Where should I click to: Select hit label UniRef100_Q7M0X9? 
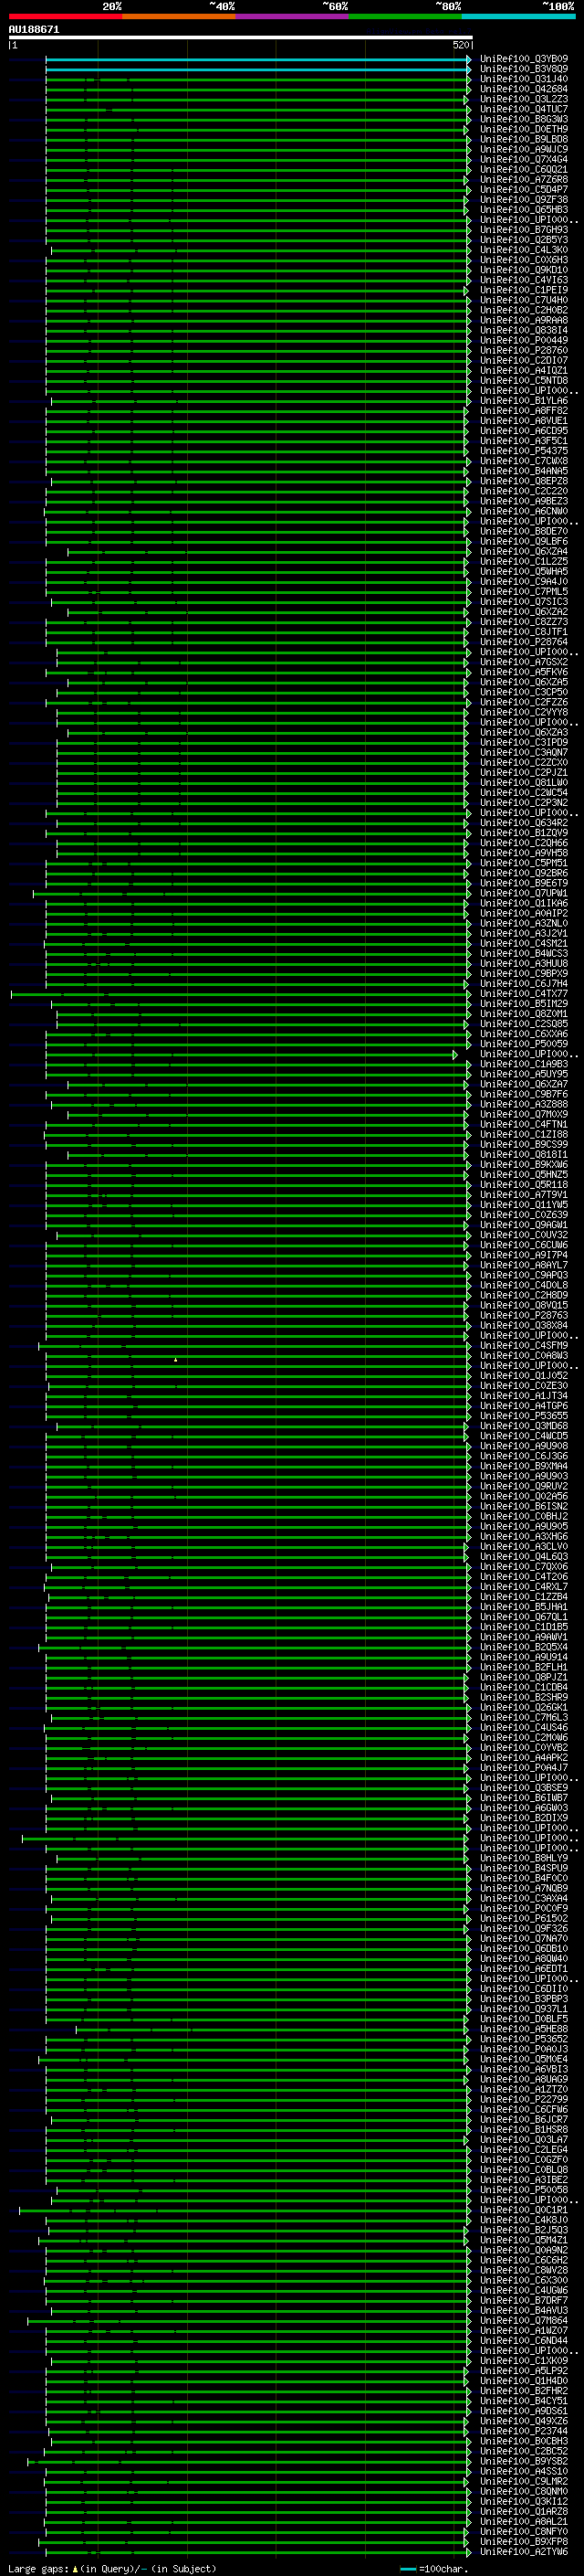(524, 1114)
